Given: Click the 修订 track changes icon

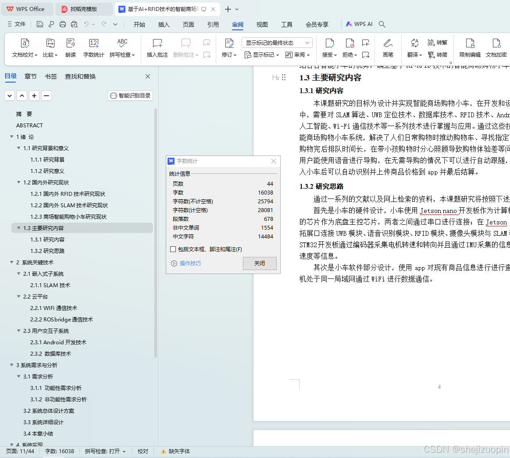Looking at the screenshot, I should 229,43.
